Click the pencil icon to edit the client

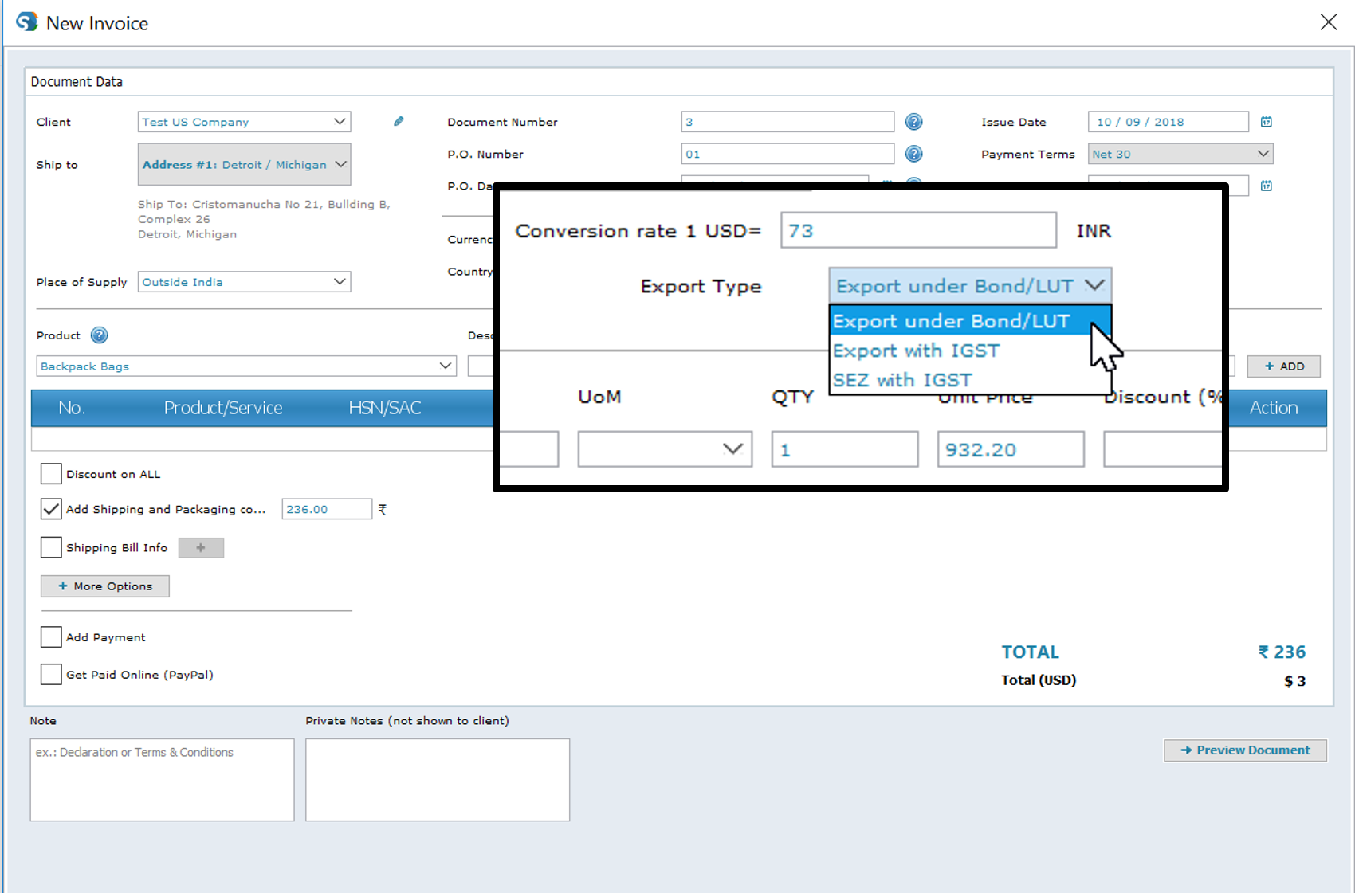point(399,121)
